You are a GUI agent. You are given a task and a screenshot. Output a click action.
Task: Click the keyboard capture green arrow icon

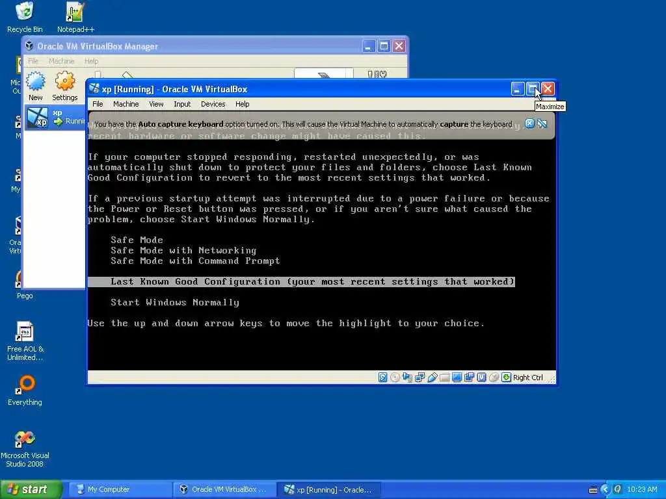pos(506,377)
